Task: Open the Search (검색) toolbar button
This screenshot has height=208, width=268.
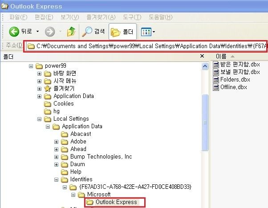Action: [93, 32]
